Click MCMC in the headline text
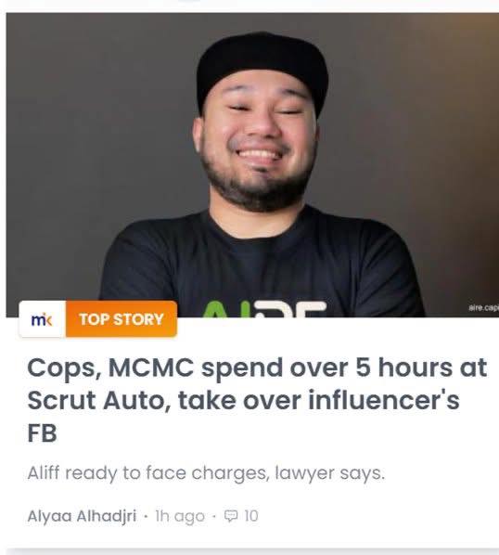The height and width of the screenshot is (555, 499). coord(151,368)
